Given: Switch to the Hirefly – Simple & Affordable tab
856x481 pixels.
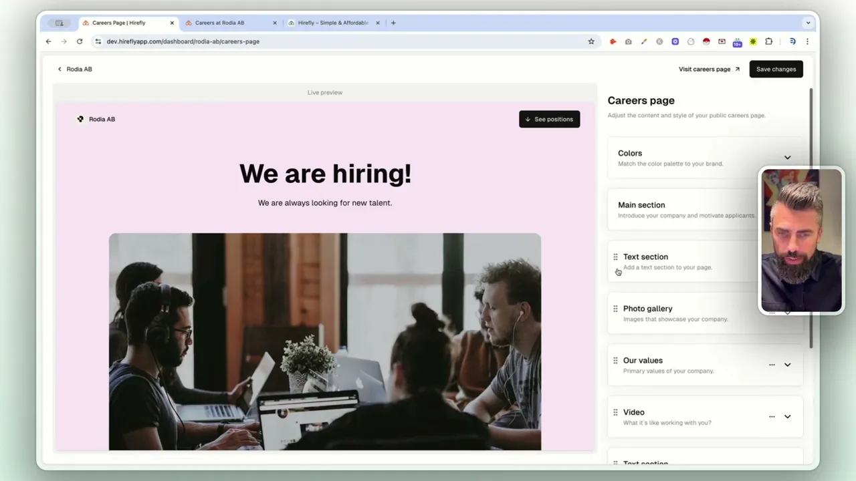Looking at the screenshot, I should click(334, 23).
